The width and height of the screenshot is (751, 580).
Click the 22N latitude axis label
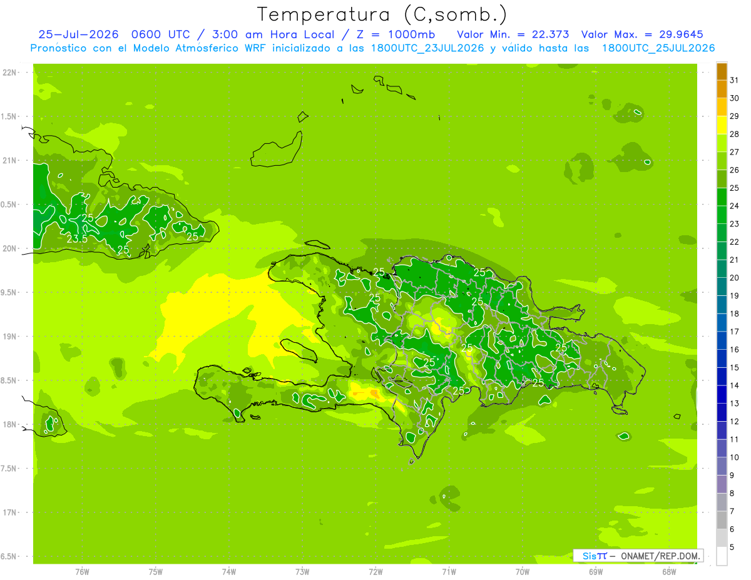9,73
